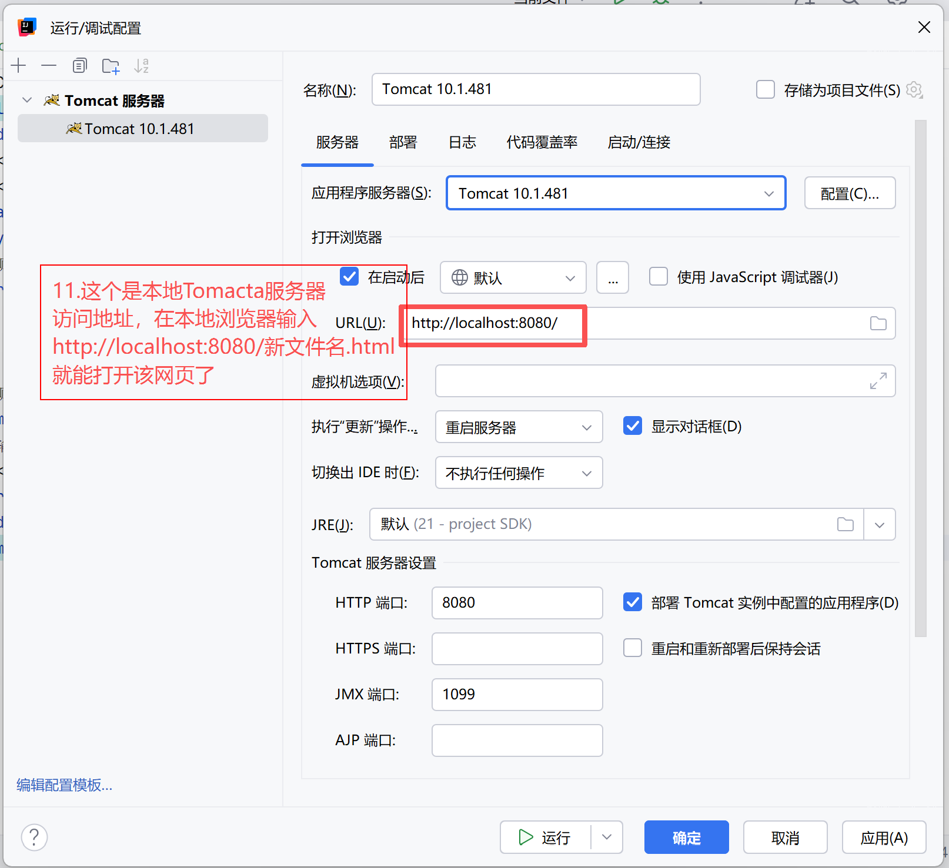The image size is (949, 868).
Task: Click the 取消 button
Action: pos(786,837)
